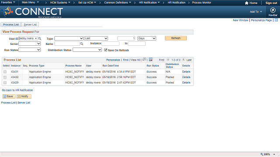Click the CONNECT Maryland Judiciary logo

32,12
